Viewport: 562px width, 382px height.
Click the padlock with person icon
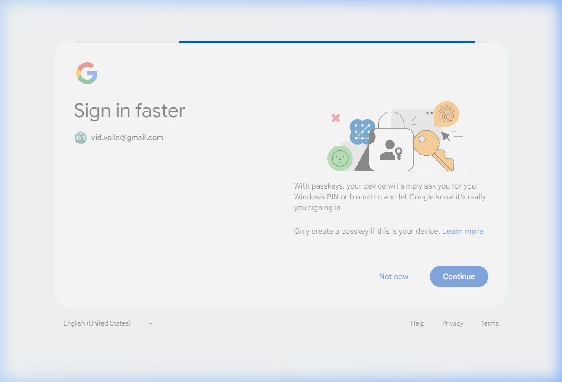tap(391, 149)
